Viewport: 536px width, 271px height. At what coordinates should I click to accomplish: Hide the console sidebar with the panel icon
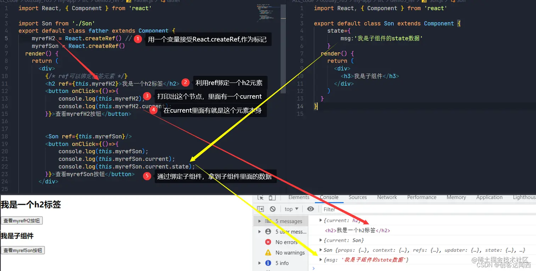click(x=261, y=209)
